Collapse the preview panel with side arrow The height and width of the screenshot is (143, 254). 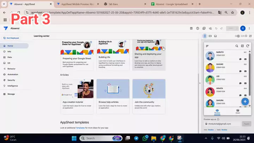[200, 83]
